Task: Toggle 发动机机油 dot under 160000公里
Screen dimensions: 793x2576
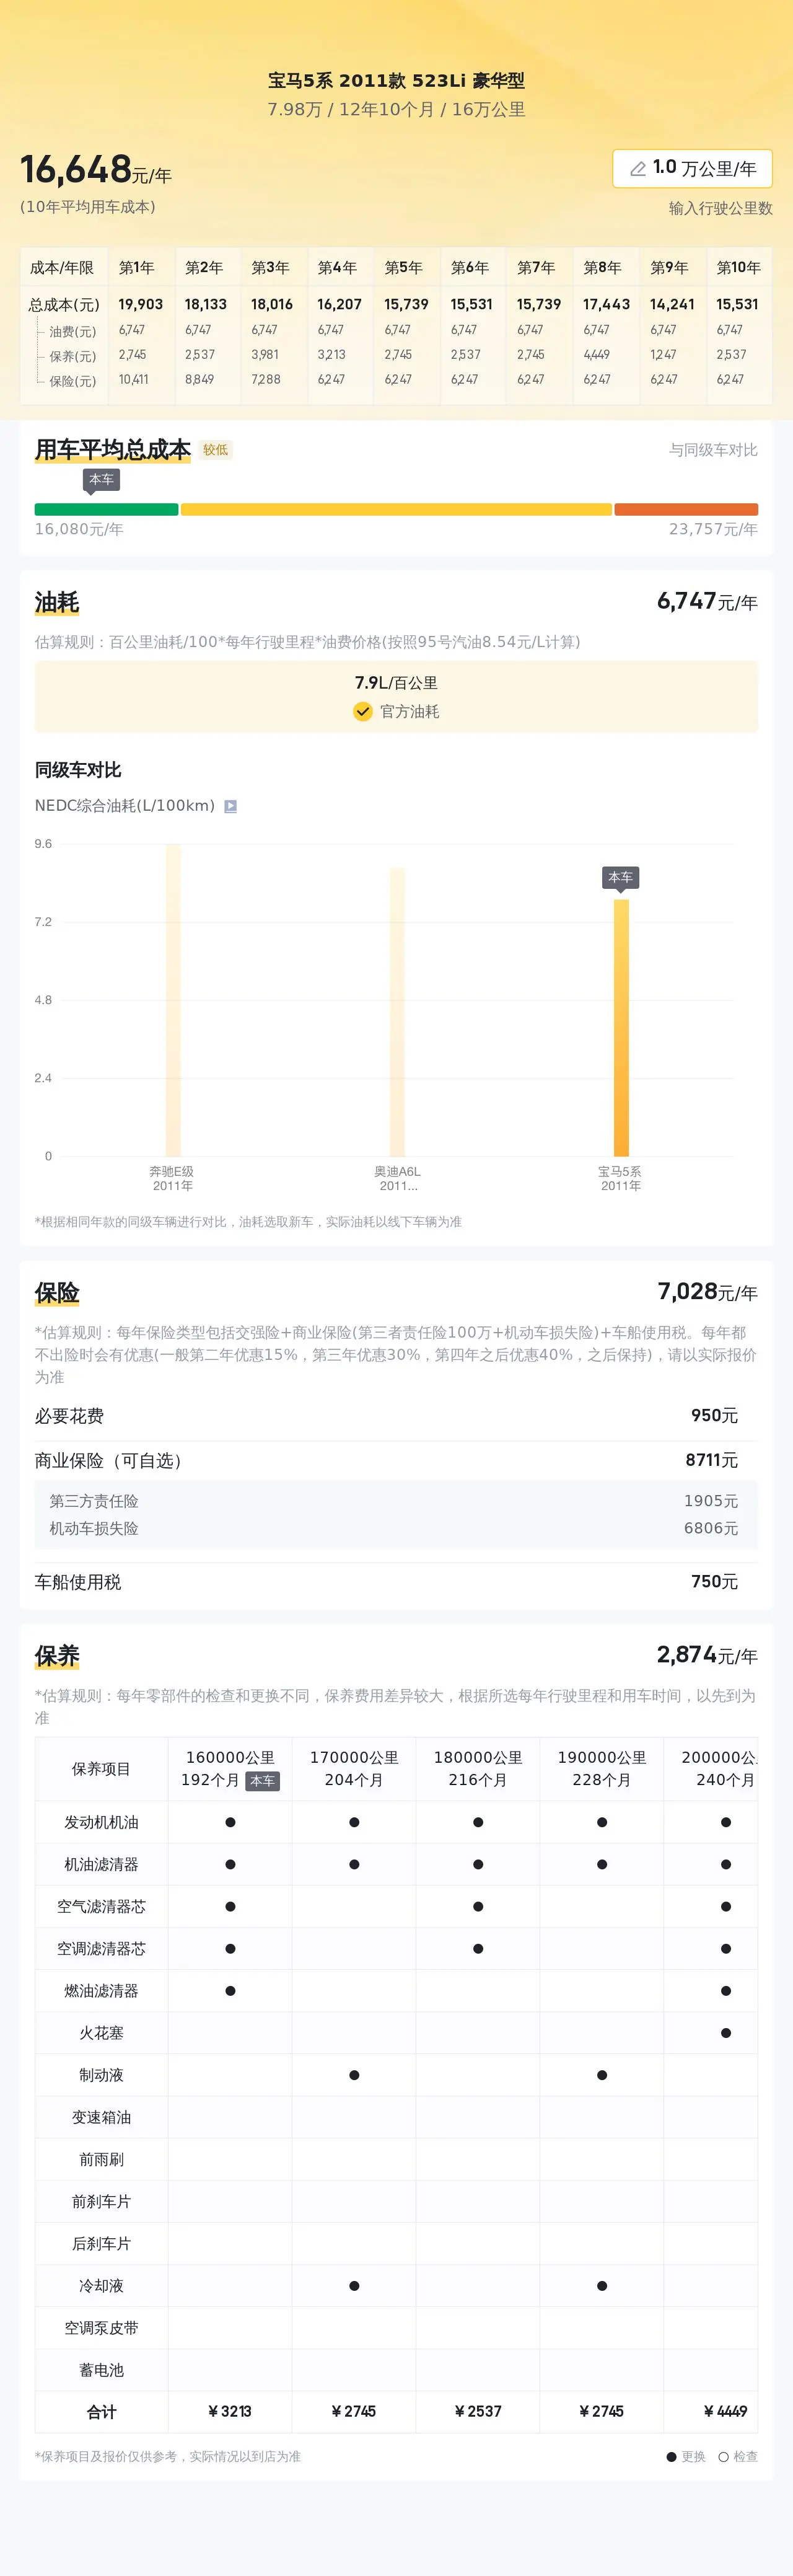Action: click(230, 1822)
